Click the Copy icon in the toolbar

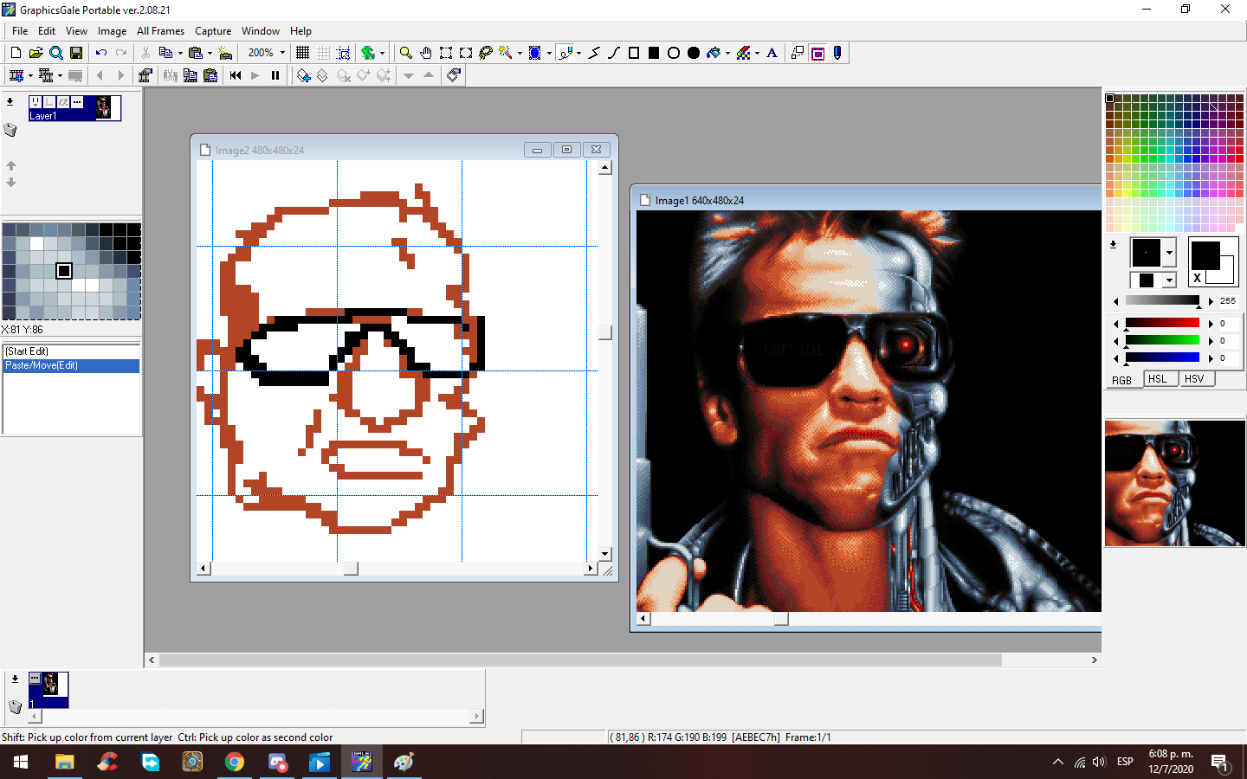165,53
